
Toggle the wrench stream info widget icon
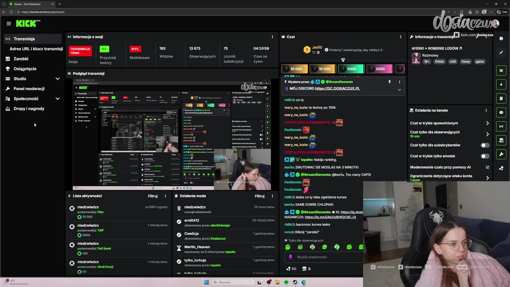pos(501,154)
